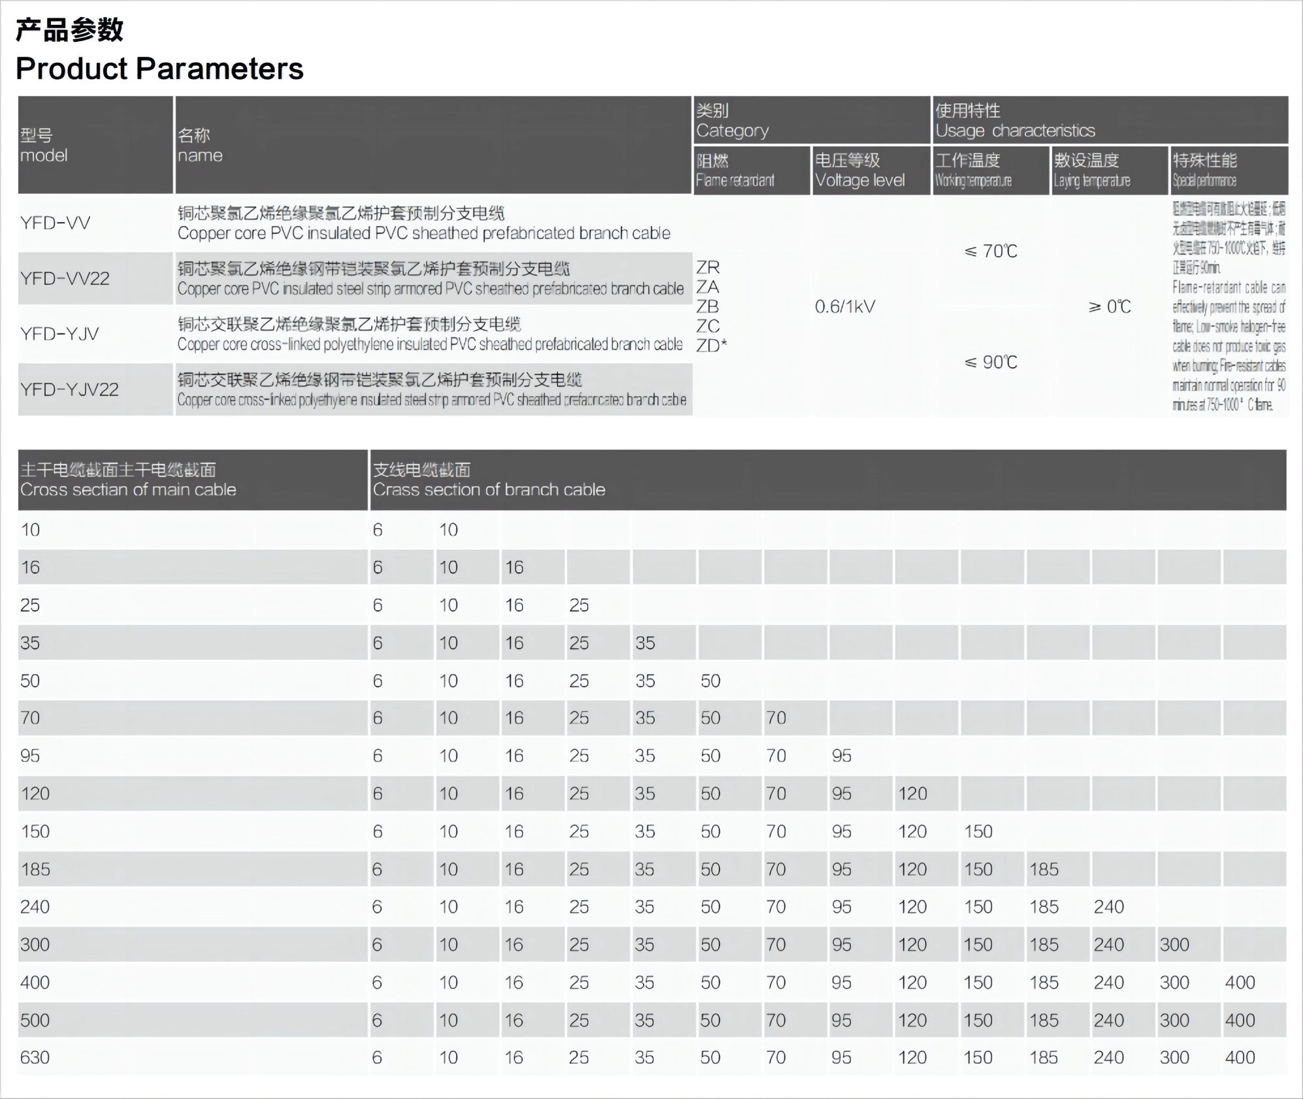The height and width of the screenshot is (1099, 1303).
Task: Click the 'Voltage level' subheader
Action: [x=871, y=170]
